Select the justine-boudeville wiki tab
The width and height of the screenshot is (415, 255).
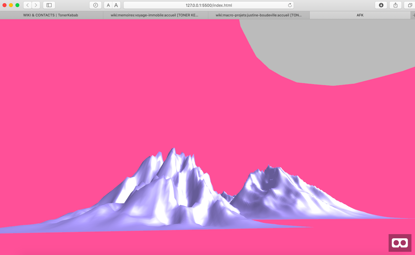(x=259, y=15)
